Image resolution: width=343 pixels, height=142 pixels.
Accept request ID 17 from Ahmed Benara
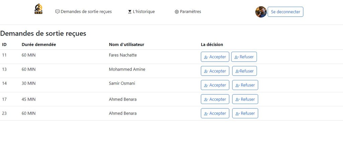(x=215, y=99)
